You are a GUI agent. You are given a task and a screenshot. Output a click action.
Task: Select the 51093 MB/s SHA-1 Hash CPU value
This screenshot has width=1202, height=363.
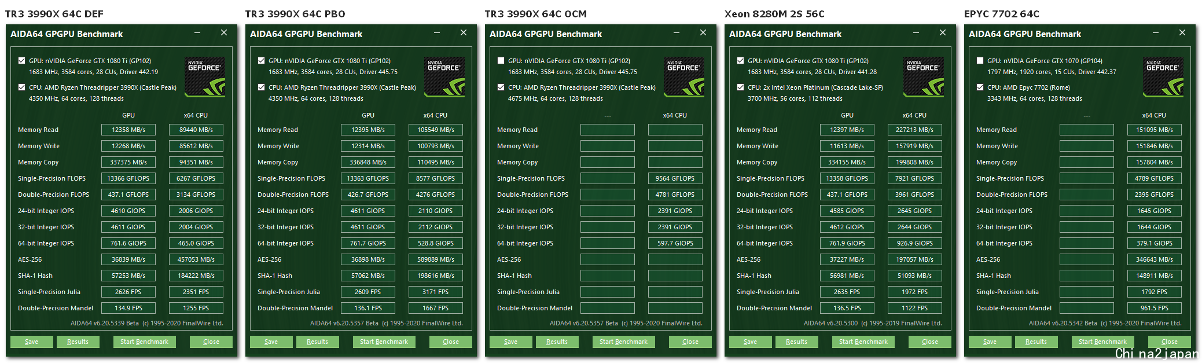point(915,276)
